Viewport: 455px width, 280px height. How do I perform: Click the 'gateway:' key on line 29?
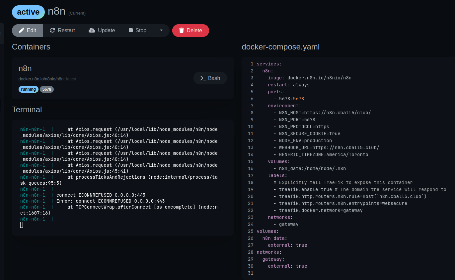click(273, 259)
